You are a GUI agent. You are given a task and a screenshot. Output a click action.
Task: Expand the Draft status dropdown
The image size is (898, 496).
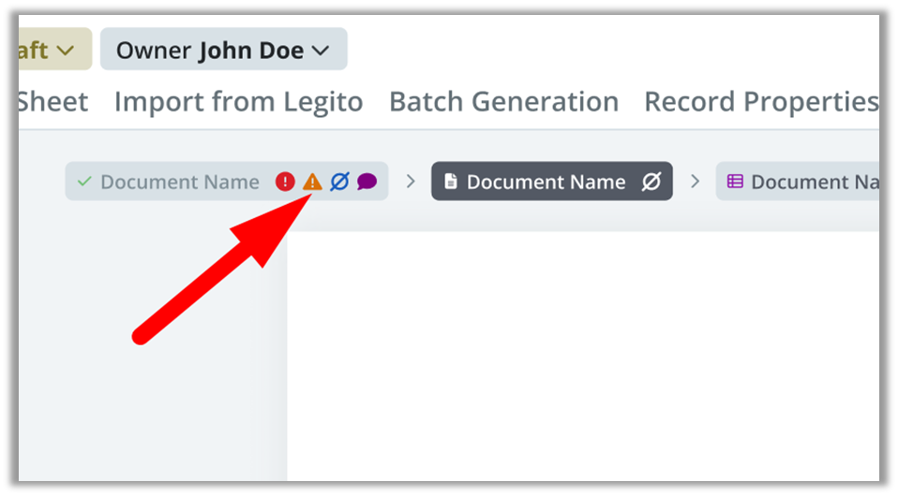(x=55, y=50)
